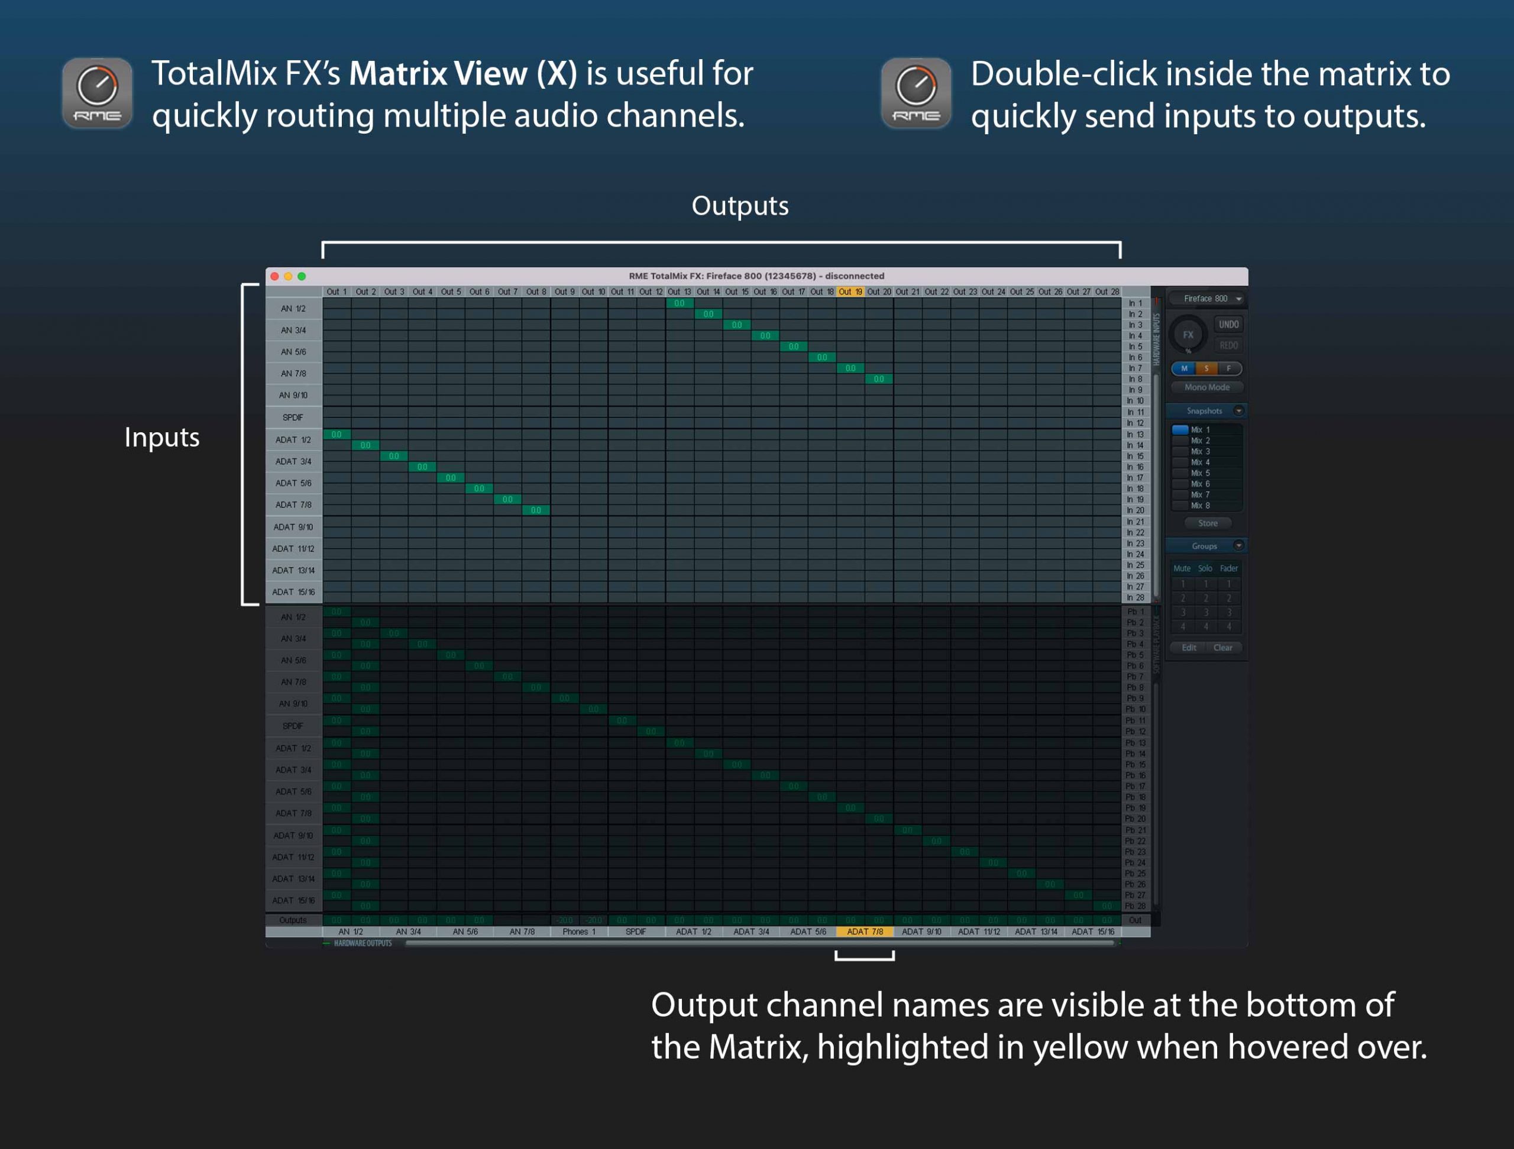Click the highlighted Out 19 column header

(x=850, y=292)
